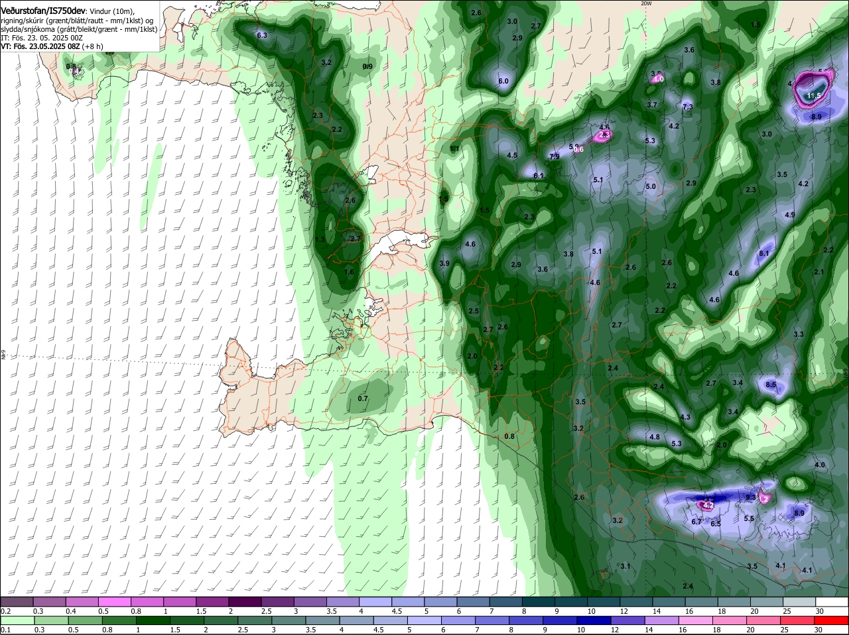
Task: Click the 11.5 precipitation maximum value
Action: coord(815,96)
